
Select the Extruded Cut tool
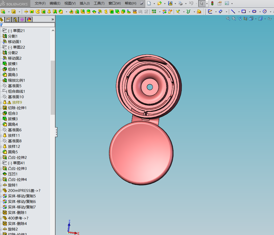click(x=14, y=12)
